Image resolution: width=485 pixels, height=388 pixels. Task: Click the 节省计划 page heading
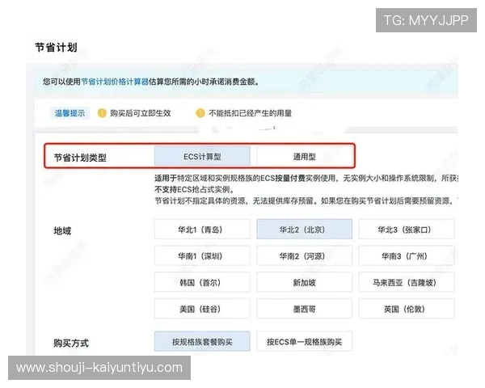(56, 48)
